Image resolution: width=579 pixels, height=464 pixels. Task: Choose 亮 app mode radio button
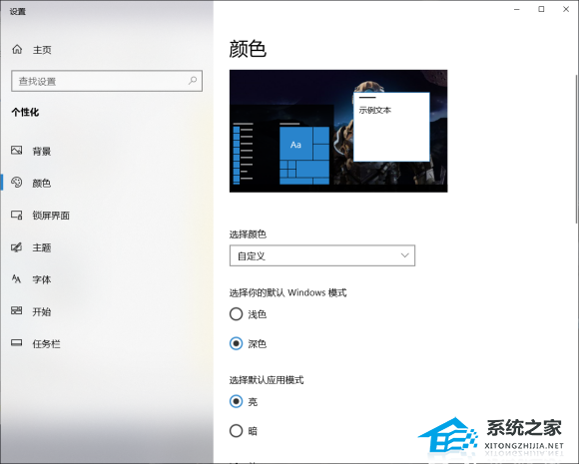point(236,401)
